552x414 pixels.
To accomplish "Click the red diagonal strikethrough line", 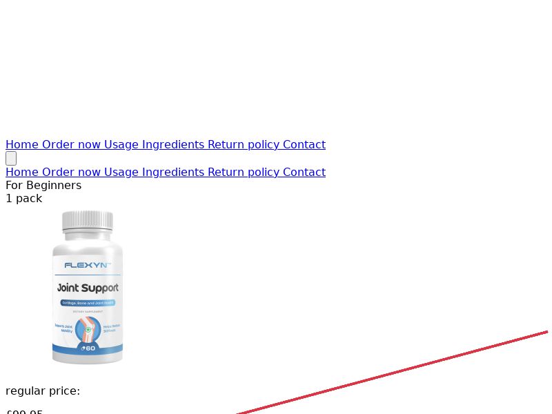I will [x=392, y=373].
